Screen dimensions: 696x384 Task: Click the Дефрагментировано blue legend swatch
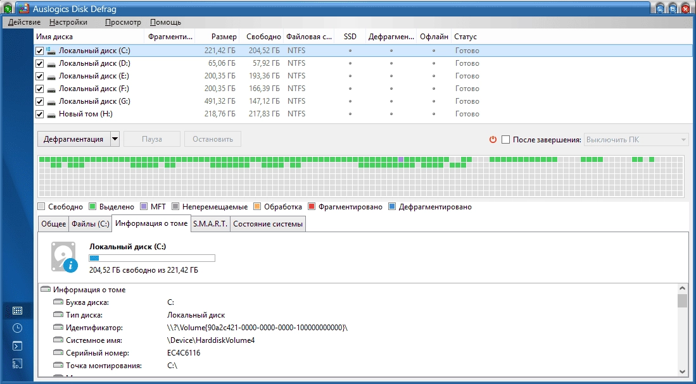coord(391,207)
